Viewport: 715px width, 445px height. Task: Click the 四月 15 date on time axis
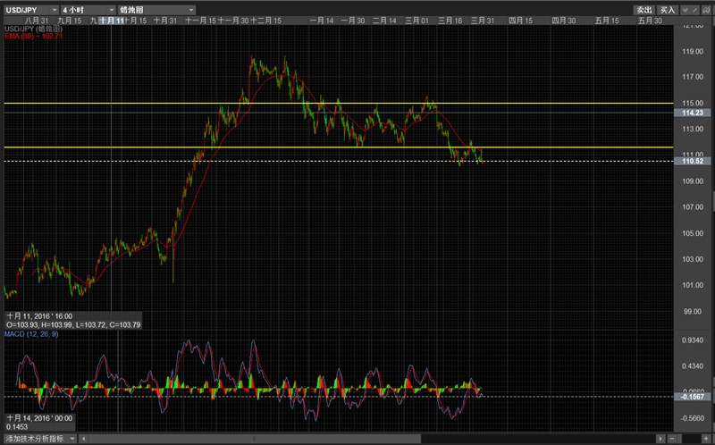(521, 21)
